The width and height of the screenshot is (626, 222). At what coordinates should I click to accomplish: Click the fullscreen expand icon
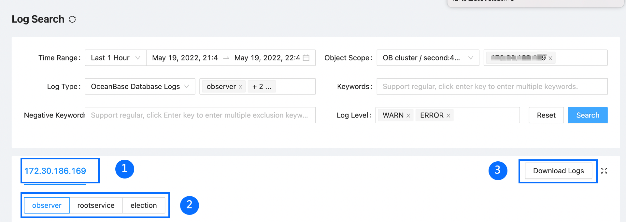click(604, 171)
